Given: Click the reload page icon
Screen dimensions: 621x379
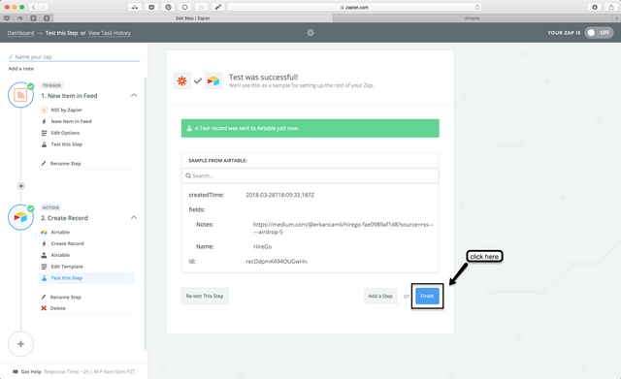Looking at the screenshot, I should (x=477, y=7).
